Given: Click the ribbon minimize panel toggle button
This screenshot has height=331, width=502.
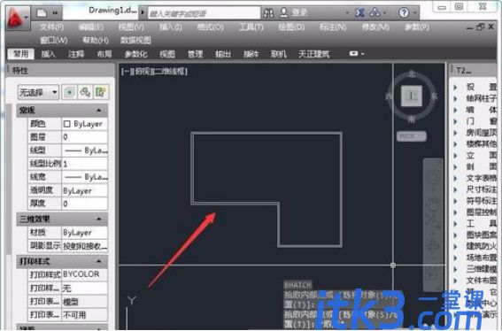Looking at the screenshot, I should [x=354, y=53].
